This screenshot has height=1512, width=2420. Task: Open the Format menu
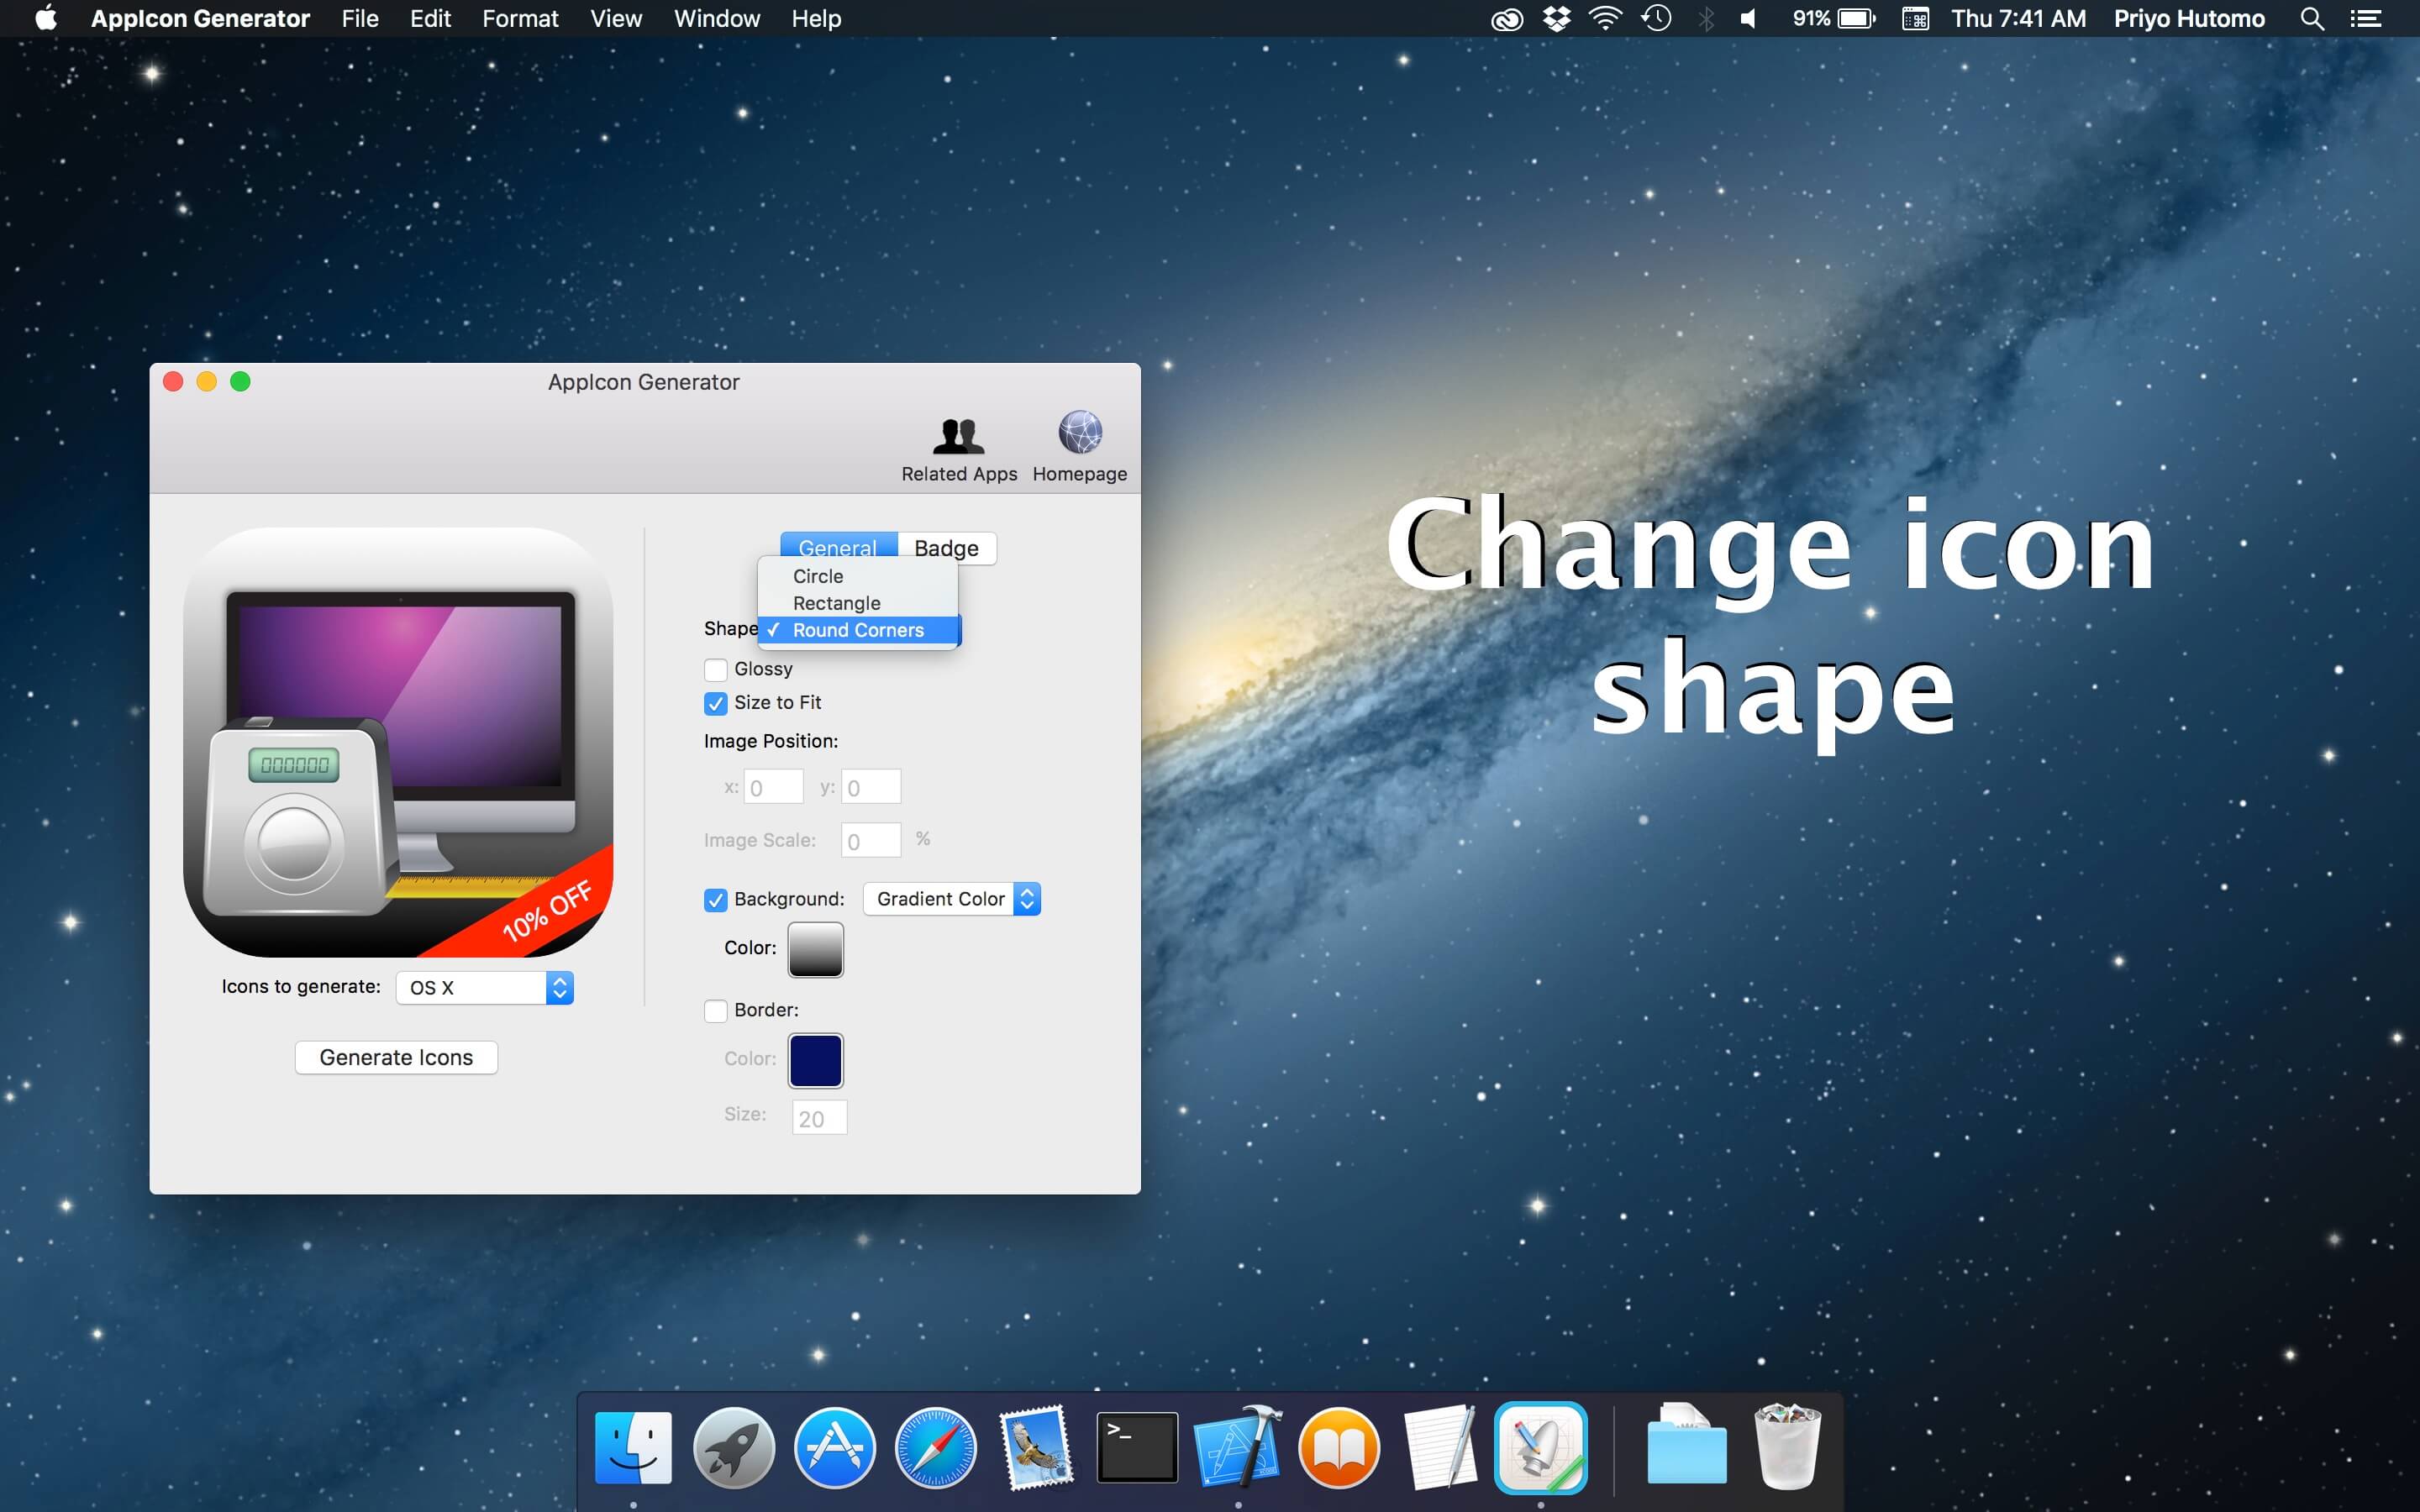520,18
